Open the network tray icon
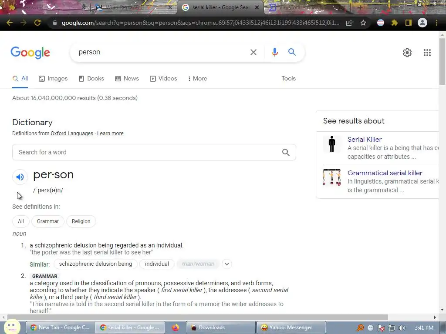The image size is (446, 334). point(392,328)
